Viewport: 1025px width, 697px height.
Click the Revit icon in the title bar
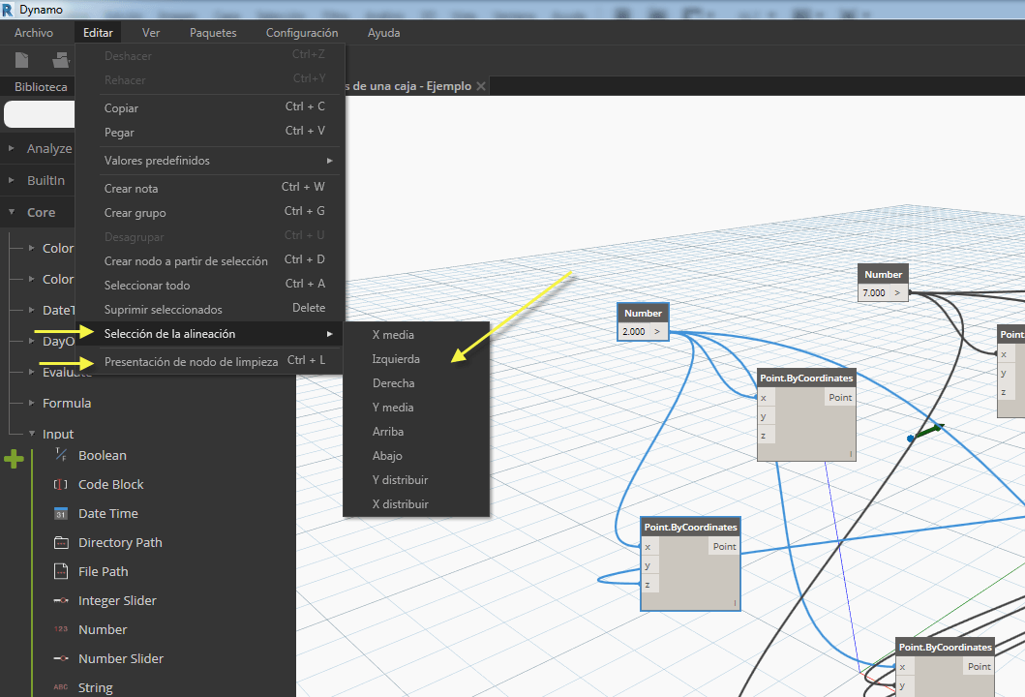click(7, 10)
